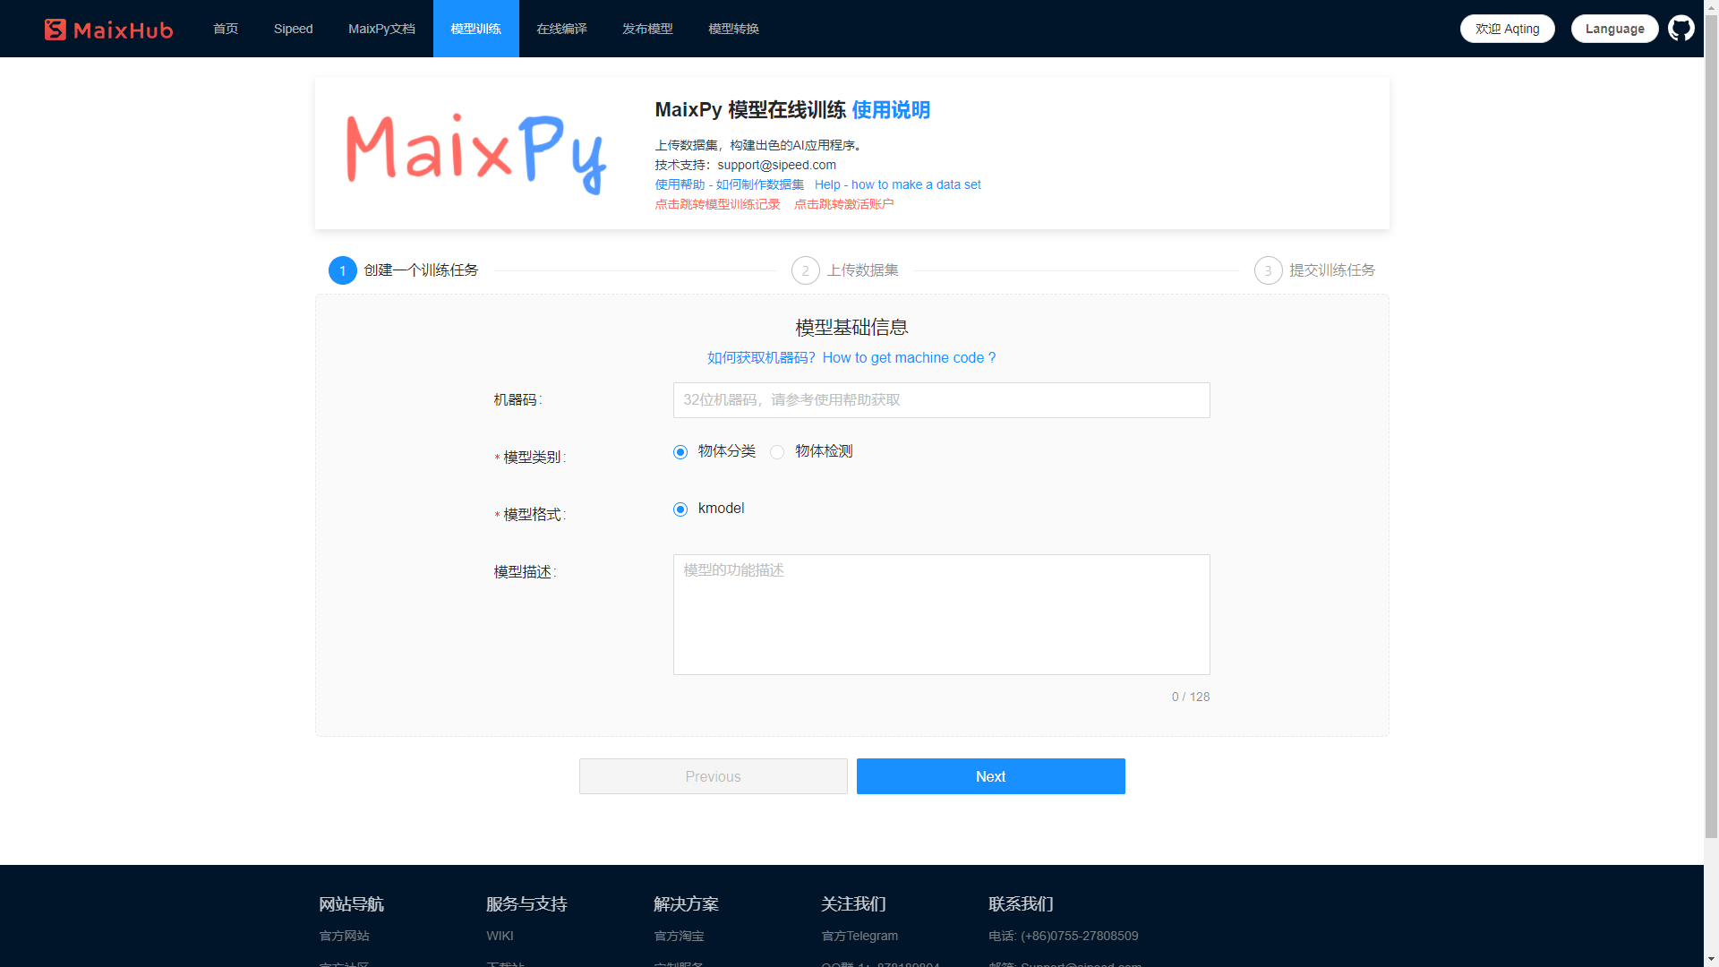The image size is (1719, 967).
Task: Click the 欢迎 Aqting user button
Action: click(1508, 29)
